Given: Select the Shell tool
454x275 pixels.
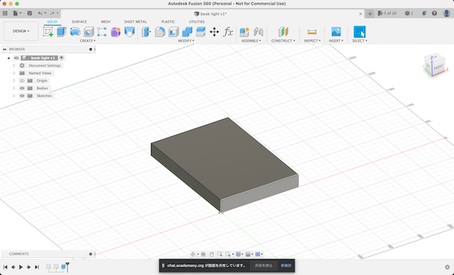Looking at the screenshot, I should click(173, 32).
